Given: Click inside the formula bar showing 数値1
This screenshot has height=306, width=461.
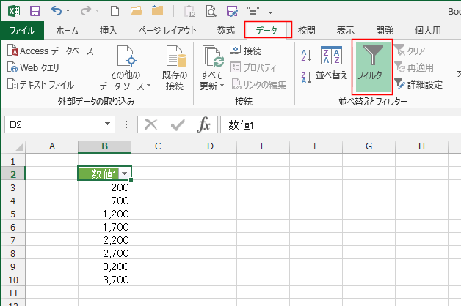Looking at the screenshot, I should tap(338, 124).
